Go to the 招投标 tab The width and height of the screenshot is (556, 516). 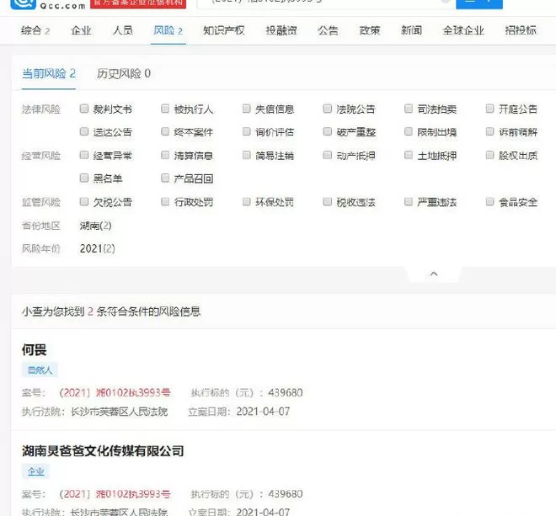point(521,30)
